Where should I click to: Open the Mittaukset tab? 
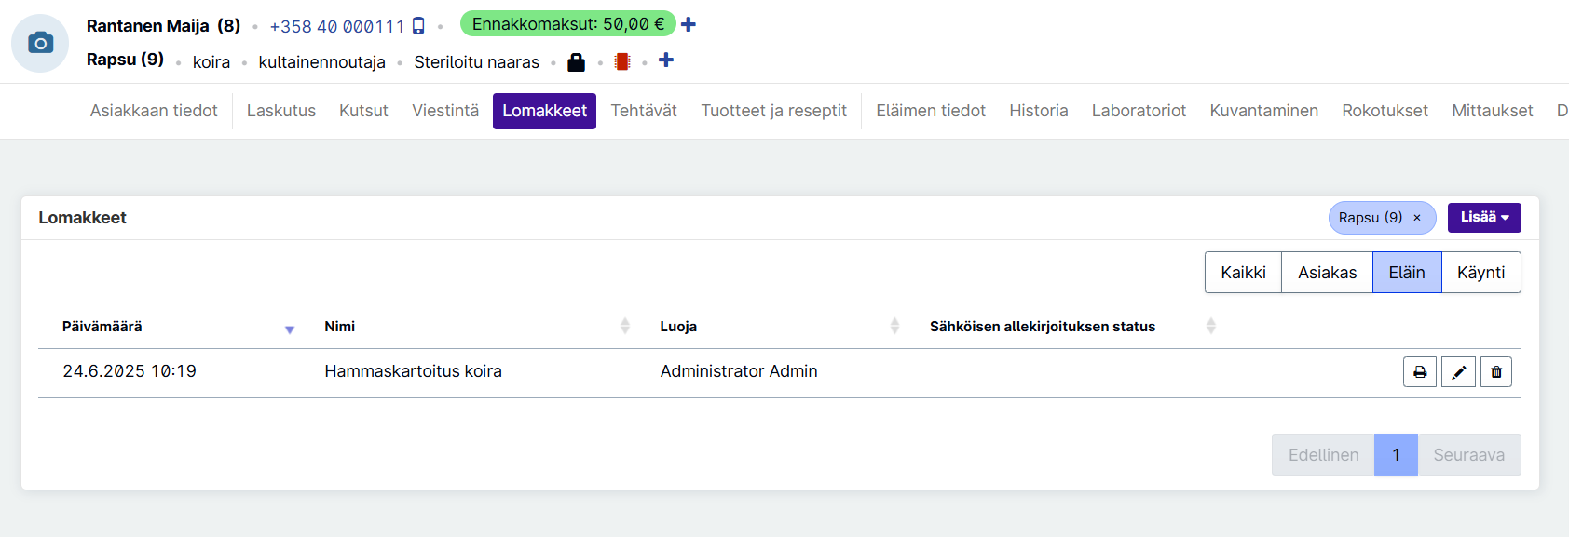coord(1492,111)
